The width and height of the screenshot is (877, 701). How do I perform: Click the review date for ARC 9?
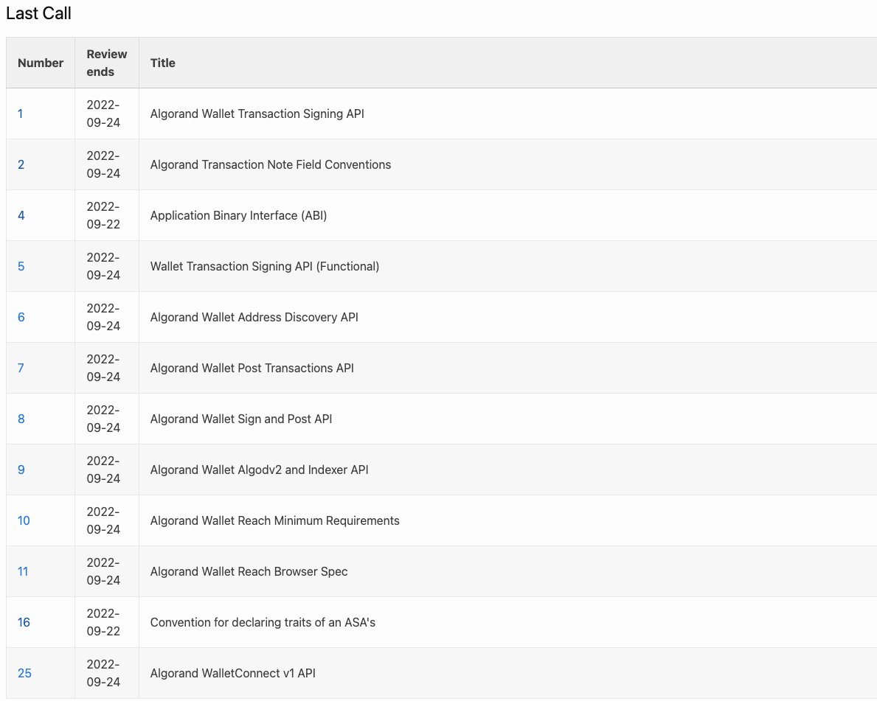[x=103, y=470]
